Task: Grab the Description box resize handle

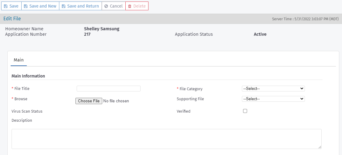Action: click(319, 147)
